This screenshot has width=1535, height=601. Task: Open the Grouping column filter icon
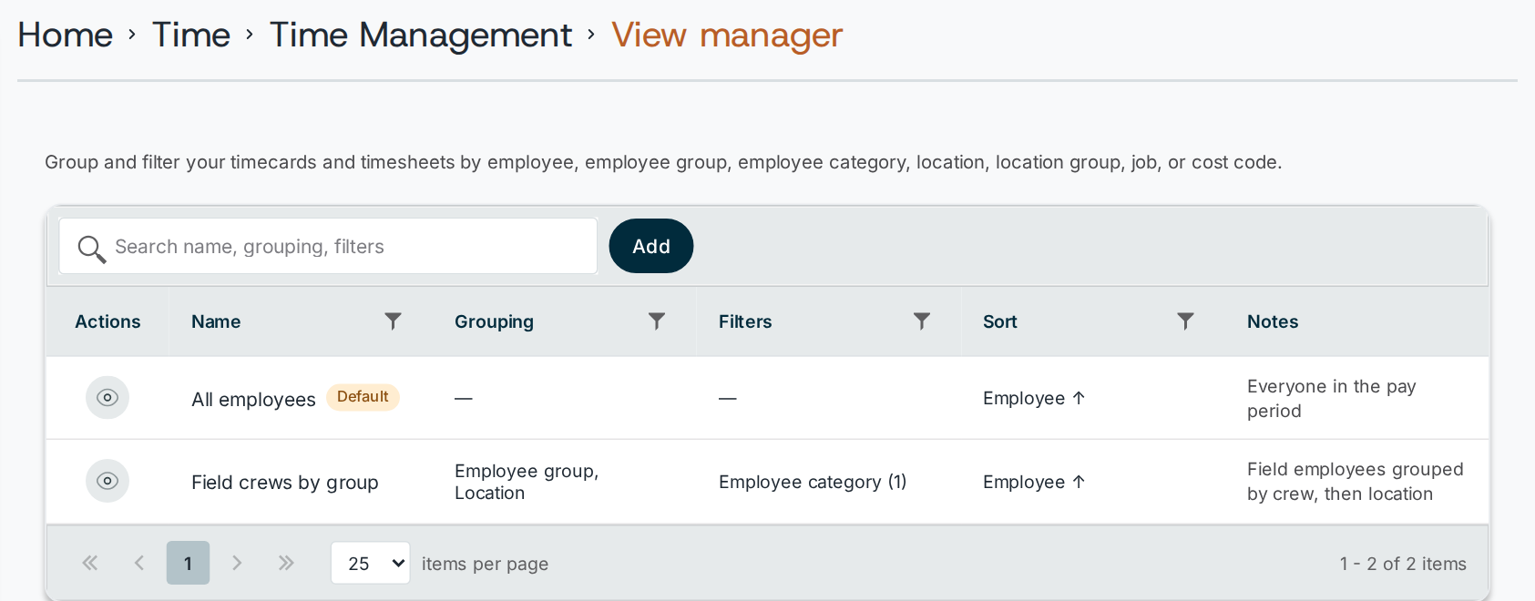(657, 321)
